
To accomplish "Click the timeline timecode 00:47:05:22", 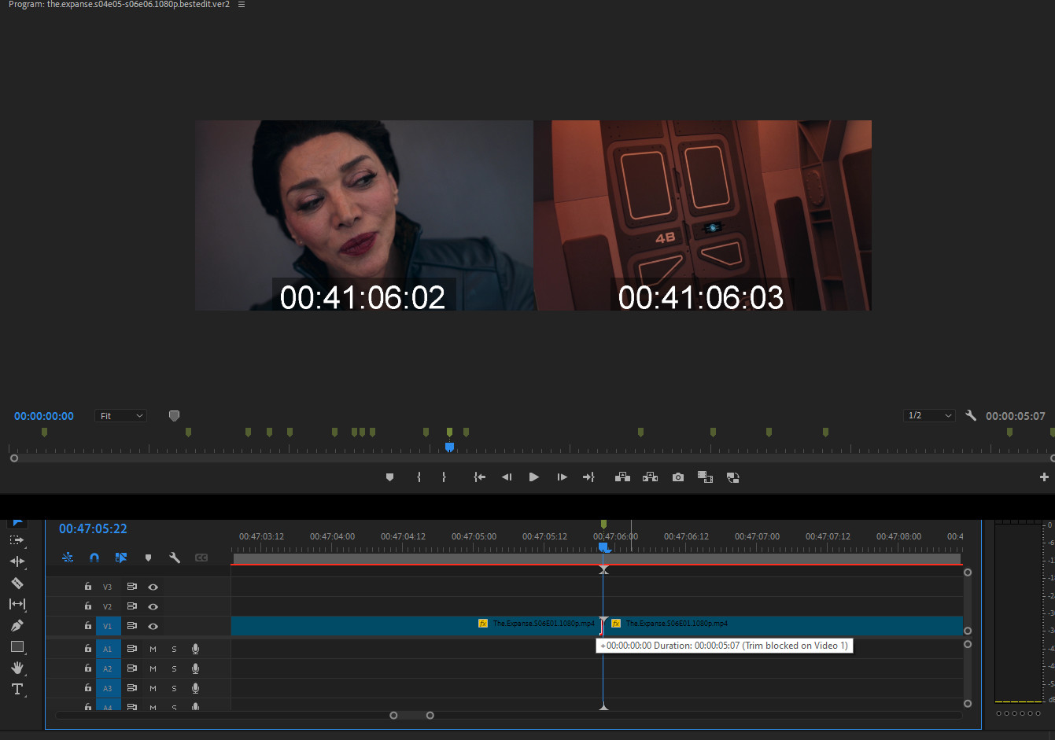I will point(93,529).
